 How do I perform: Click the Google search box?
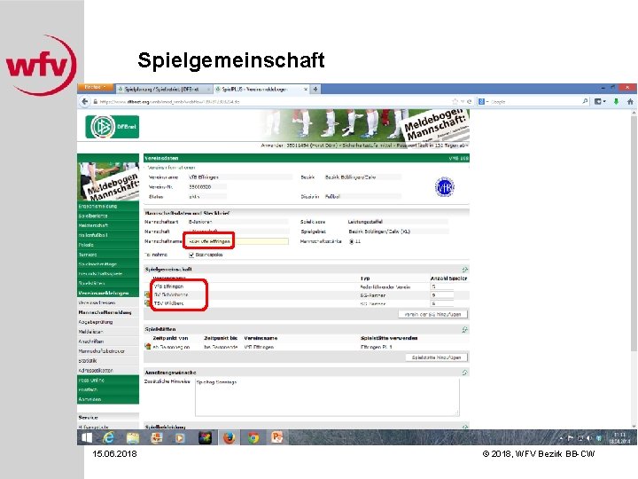click(533, 101)
